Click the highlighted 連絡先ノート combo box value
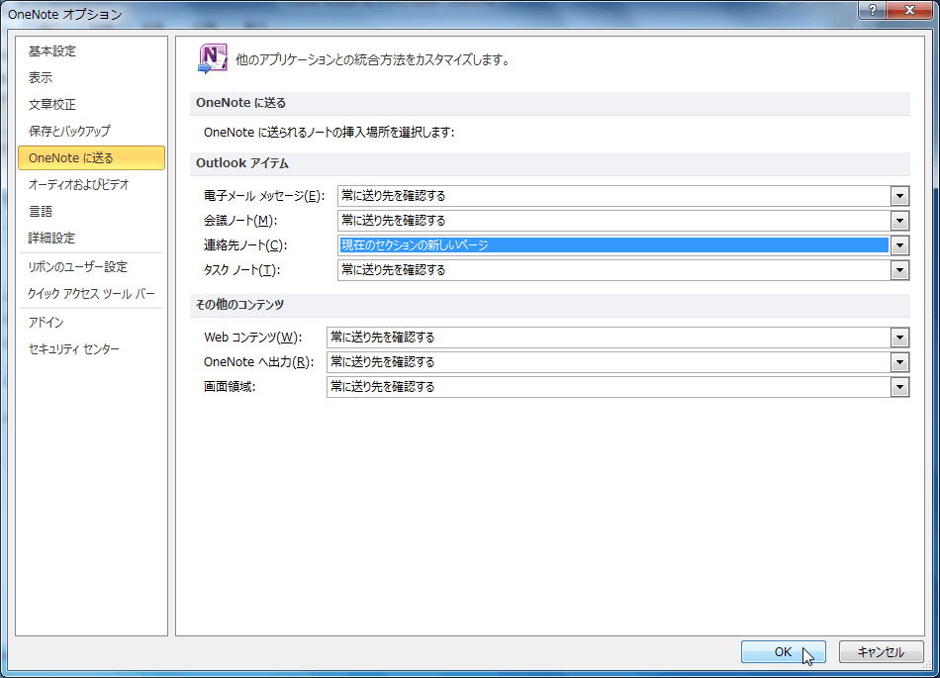Viewport: 940px width, 678px height. pyautogui.click(x=613, y=245)
